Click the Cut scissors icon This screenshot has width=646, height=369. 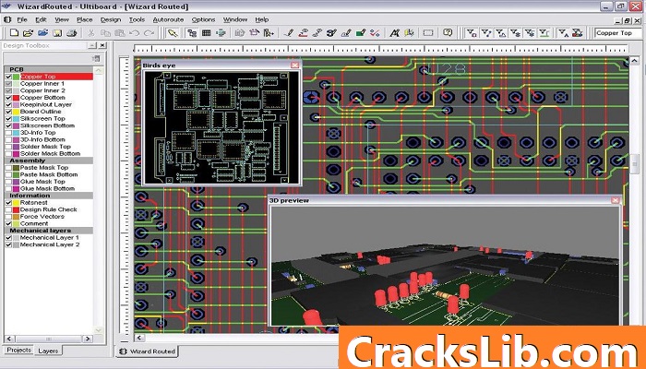(x=91, y=33)
